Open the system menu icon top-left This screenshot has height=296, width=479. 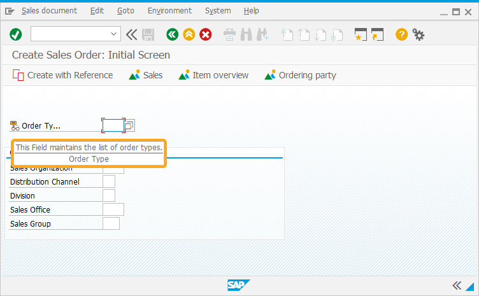(x=10, y=11)
